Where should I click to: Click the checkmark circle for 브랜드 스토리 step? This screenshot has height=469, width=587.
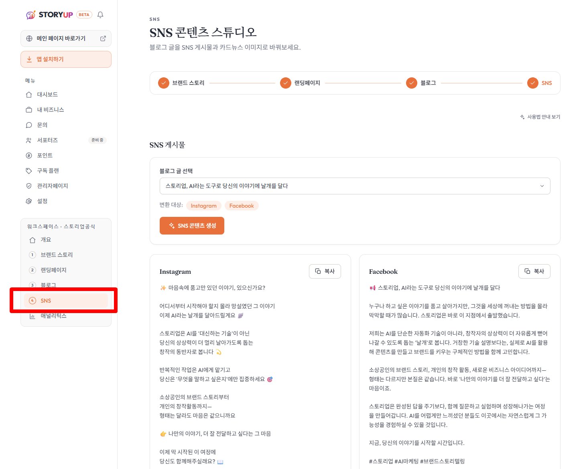[x=163, y=83]
